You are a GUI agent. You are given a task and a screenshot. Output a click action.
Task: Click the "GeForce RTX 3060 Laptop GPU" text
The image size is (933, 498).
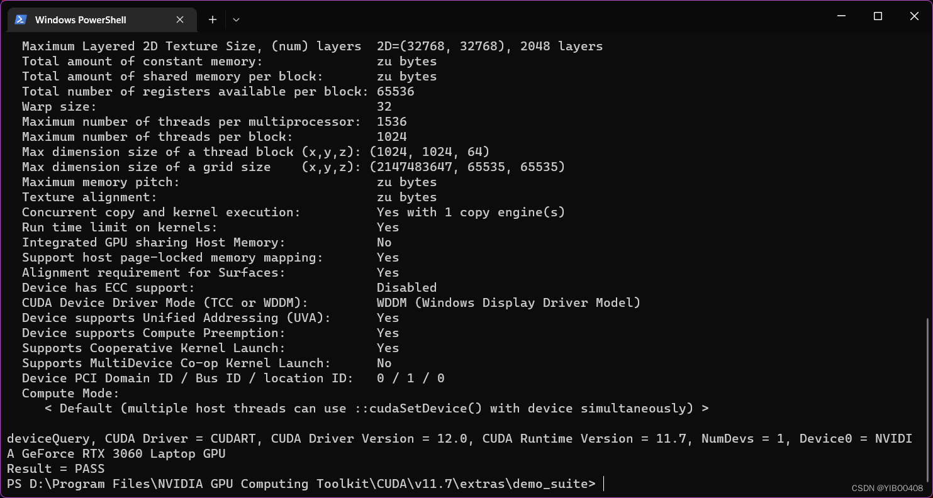(123, 453)
